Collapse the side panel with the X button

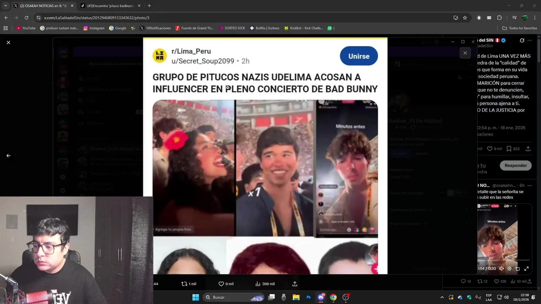[x=465, y=53]
